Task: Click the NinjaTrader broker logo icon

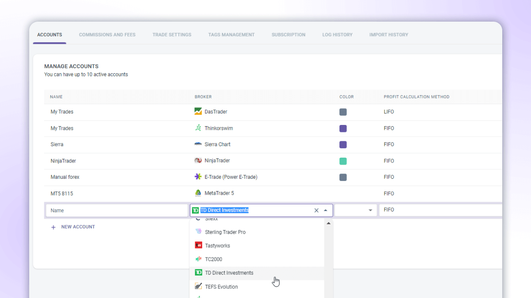Action: click(x=198, y=161)
